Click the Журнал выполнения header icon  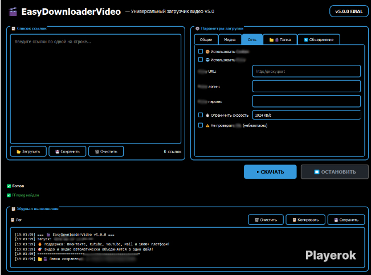tap(14, 209)
